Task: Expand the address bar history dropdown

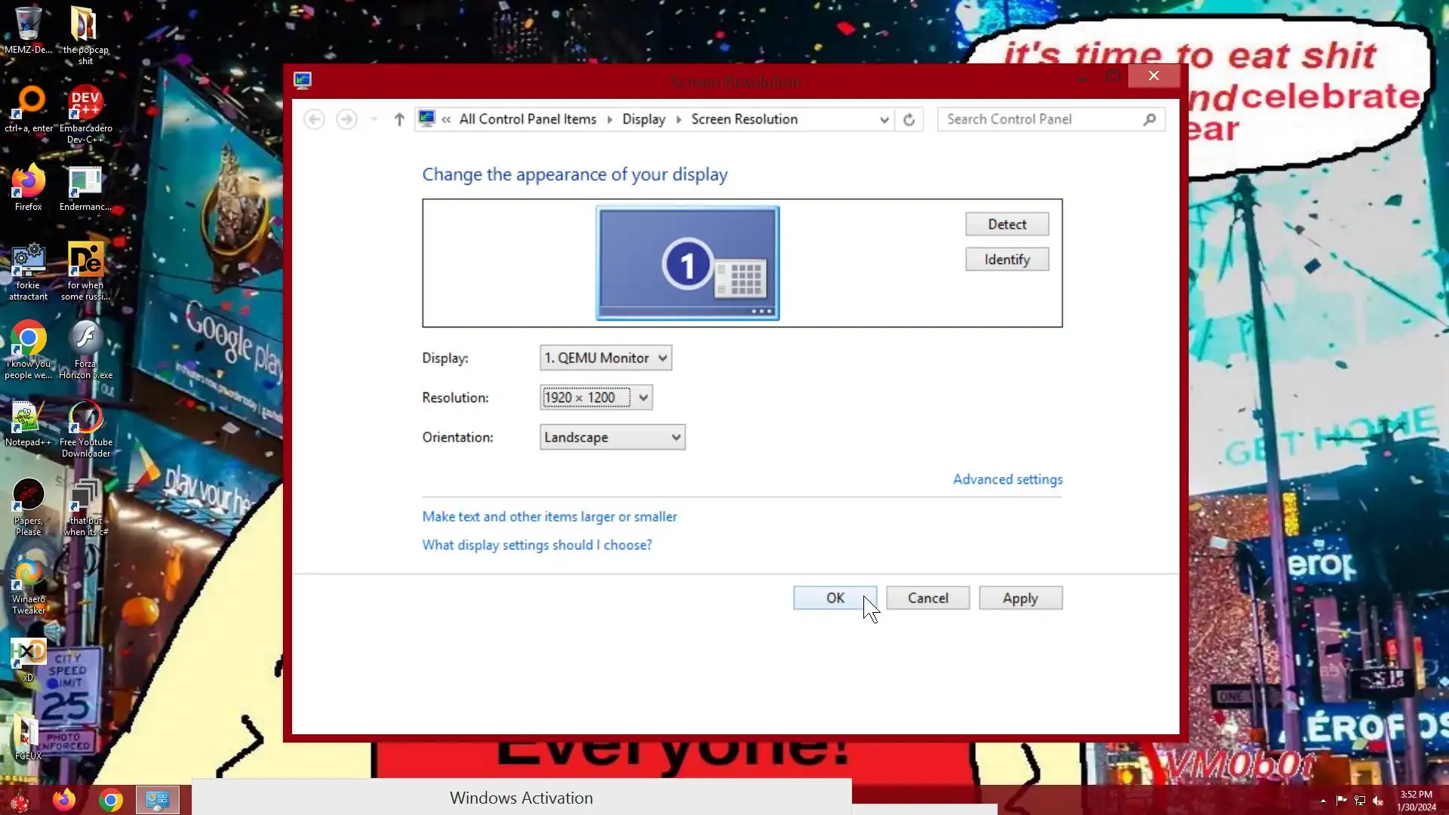Action: point(884,119)
